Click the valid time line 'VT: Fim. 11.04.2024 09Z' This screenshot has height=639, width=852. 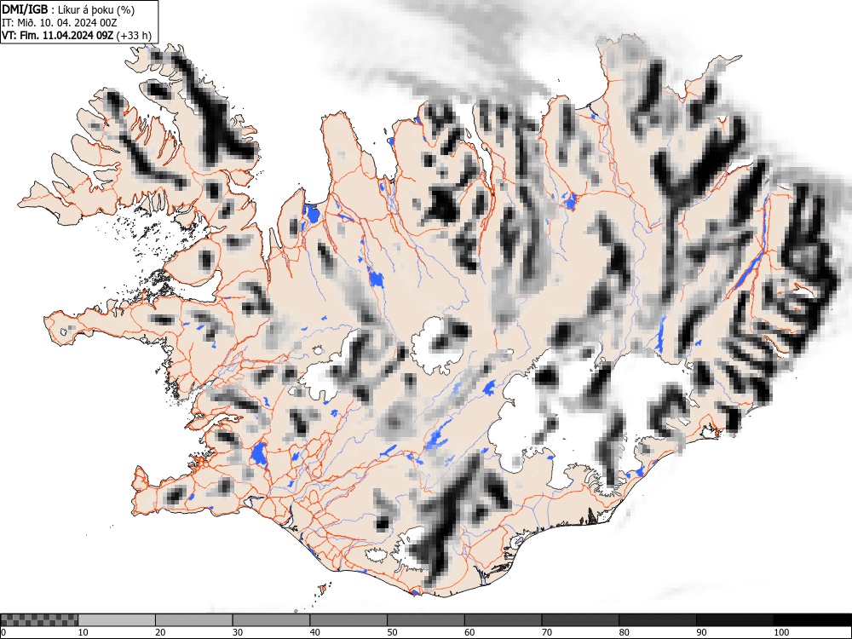coord(58,35)
